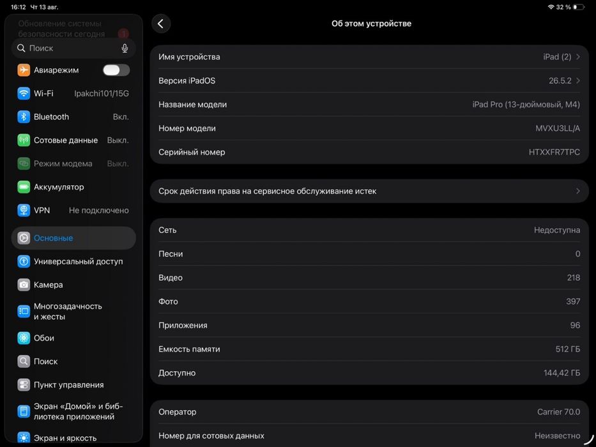
Task: Tap the Accessibility figure icon
Action: 24,262
